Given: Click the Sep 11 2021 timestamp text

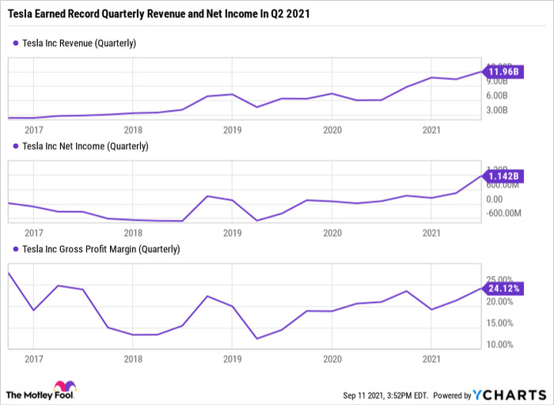Looking at the screenshot, I should point(385,396).
